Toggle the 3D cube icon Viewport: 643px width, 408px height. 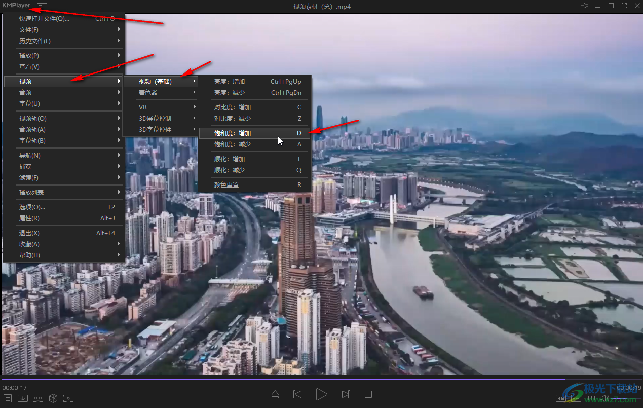pos(53,398)
